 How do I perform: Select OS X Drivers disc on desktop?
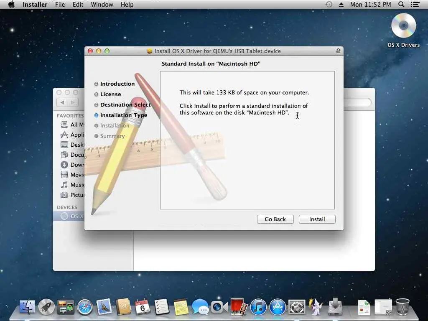pyautogui.click(x=403, y=30)
